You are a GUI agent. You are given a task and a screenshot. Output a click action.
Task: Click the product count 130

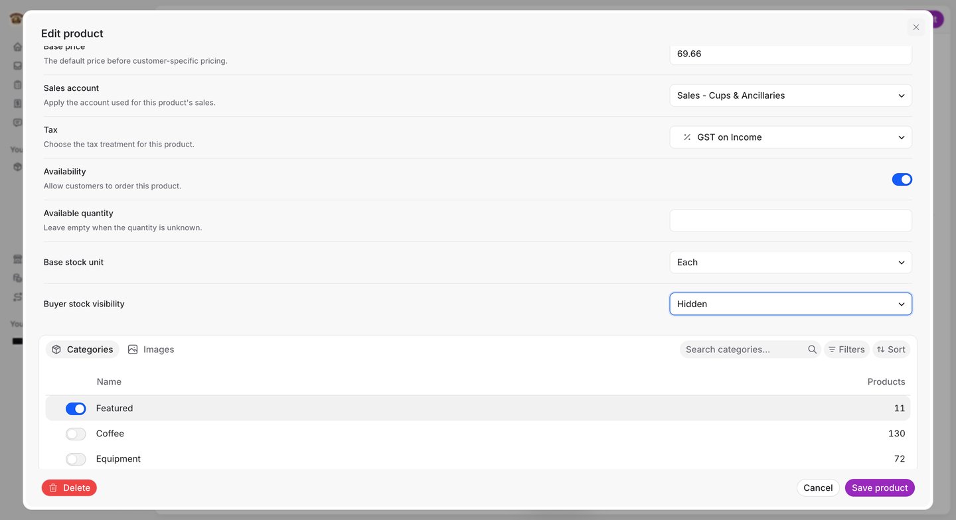click(x=897, y=434)
